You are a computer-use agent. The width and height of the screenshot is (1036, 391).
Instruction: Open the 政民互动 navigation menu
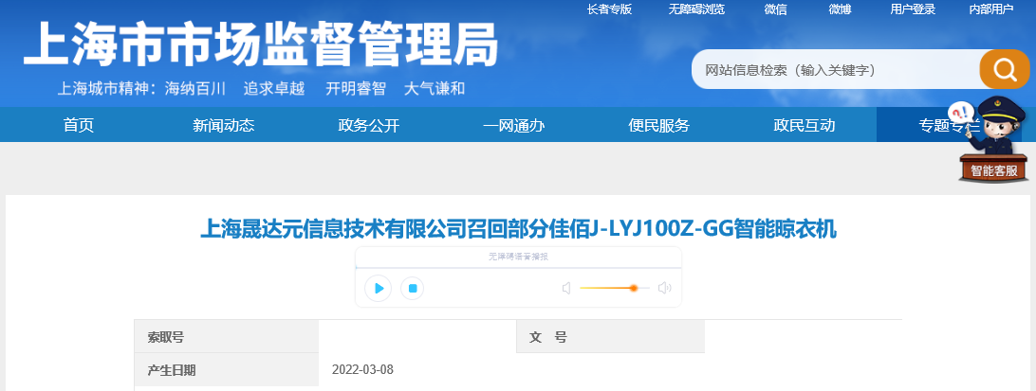[805, 125]
